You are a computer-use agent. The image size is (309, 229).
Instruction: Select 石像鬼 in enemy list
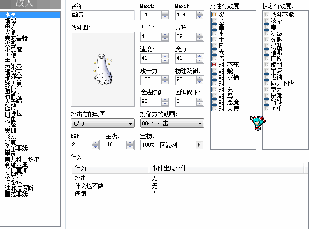pyautogui.click(x=13, y=96)
